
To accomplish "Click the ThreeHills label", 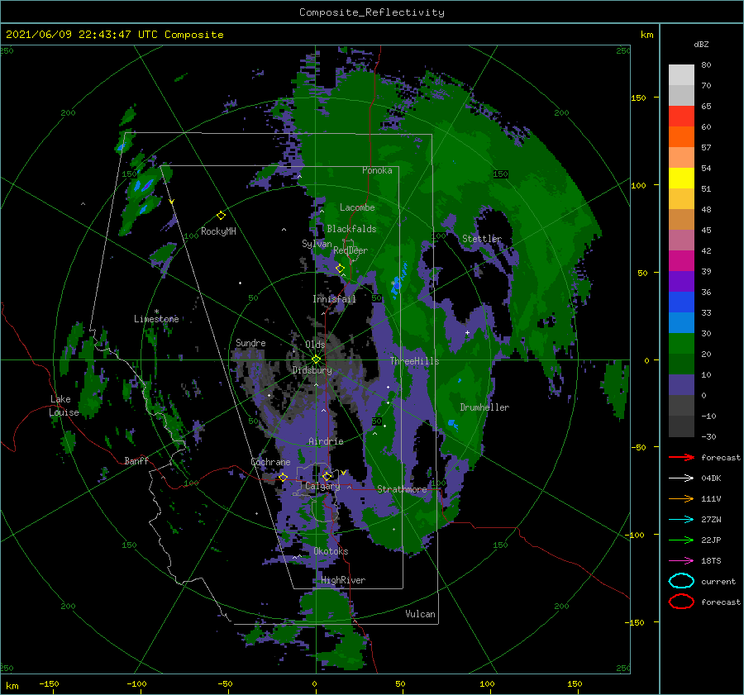I will click(x=415, y=361).
